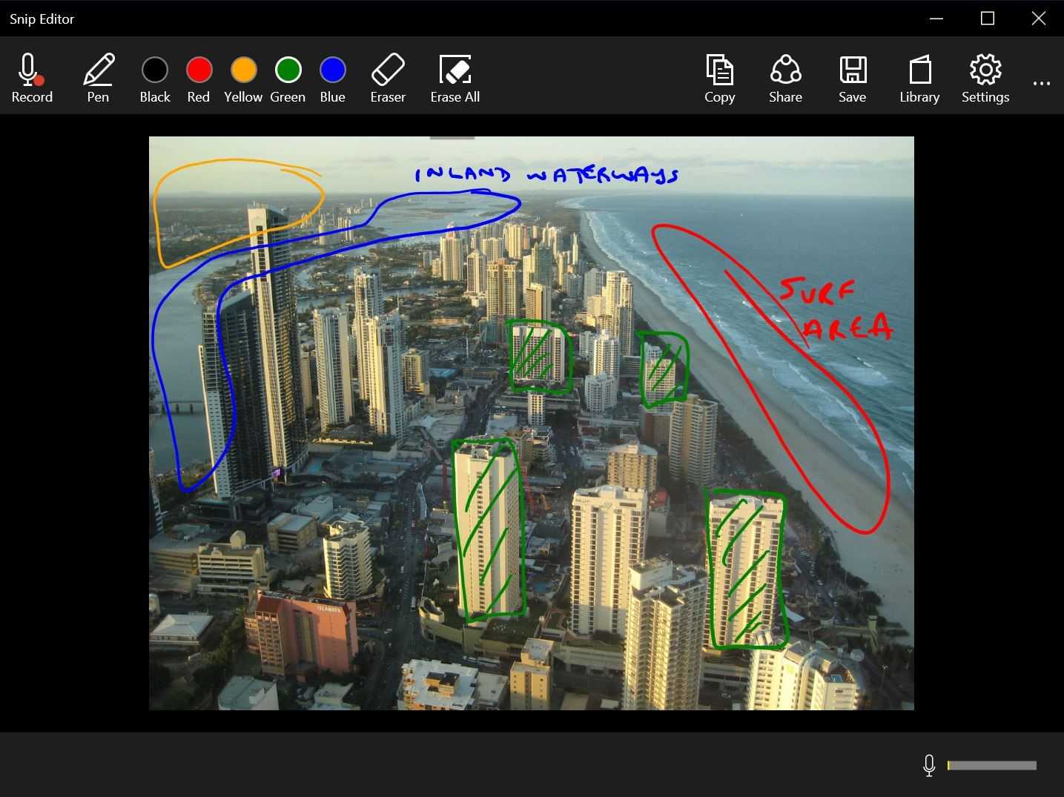
Task: Click the annotated city photo canvas
Action: coord(531,423)
